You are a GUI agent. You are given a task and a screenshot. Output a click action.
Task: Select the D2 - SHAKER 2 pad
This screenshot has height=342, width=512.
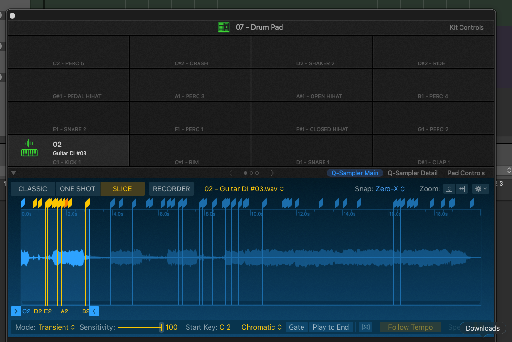(312, 52)
